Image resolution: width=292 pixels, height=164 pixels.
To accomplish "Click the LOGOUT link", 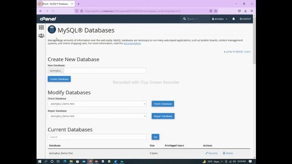I will tap(245, 19).
